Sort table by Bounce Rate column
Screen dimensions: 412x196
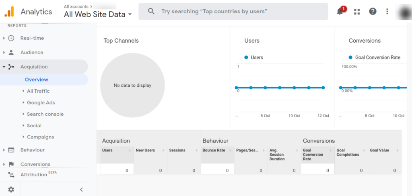click(214, 150)
